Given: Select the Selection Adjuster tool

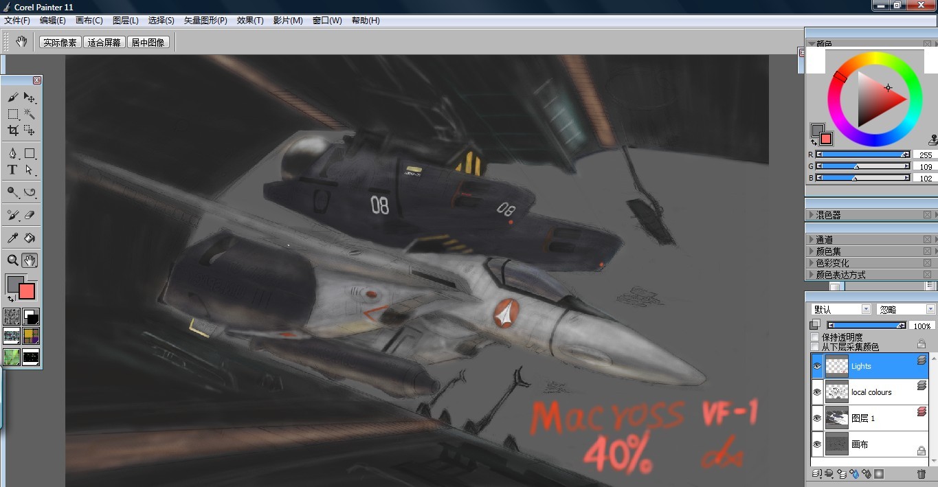Looking at the screenshot, I should coord(30,130).
